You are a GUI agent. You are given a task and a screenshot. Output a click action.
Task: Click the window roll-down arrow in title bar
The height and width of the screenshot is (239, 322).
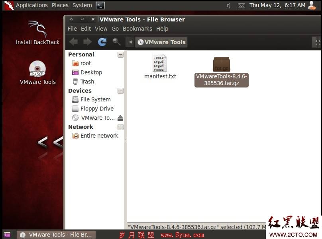click(x=82, y=19)
